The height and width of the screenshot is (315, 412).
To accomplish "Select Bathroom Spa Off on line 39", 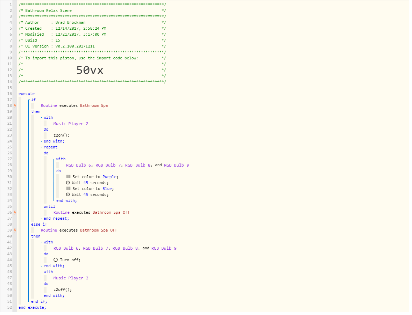I will 99,230.
